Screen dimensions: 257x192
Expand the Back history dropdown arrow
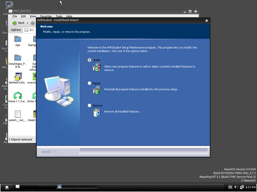click(x=27, y=23)
